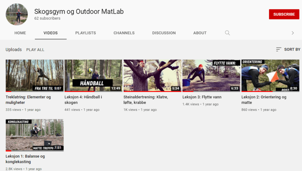Click Play All next to Uploads
The height and width of the screenshot is (171, 302).
(x=35, y=50)
